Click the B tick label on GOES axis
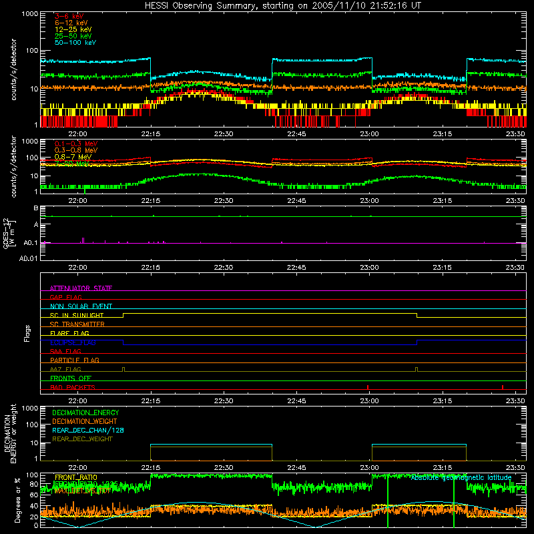The height and width of the screenshot is (534, 534). coord(36,208)
